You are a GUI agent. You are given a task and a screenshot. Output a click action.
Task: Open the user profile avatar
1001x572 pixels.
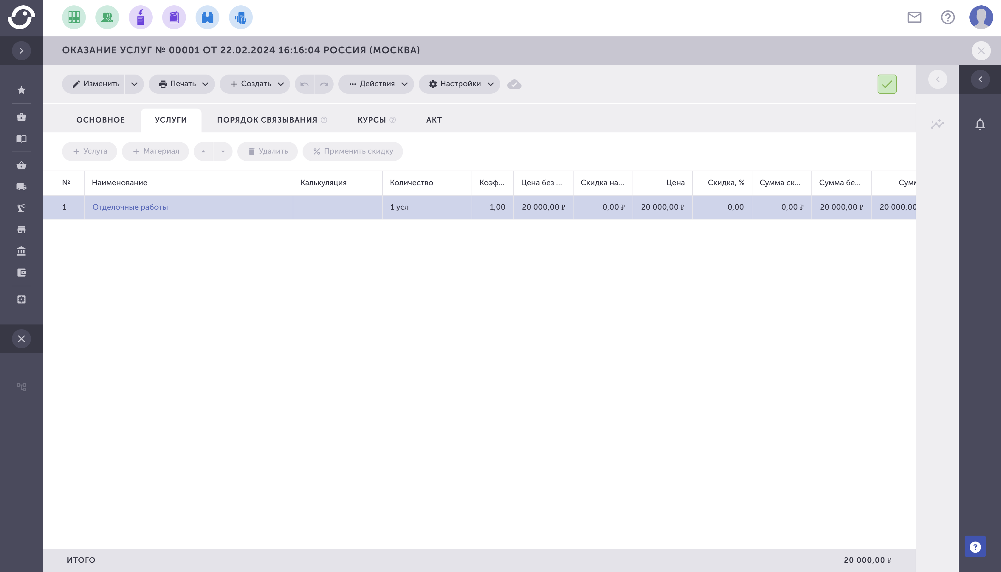(x=981, y=17)
